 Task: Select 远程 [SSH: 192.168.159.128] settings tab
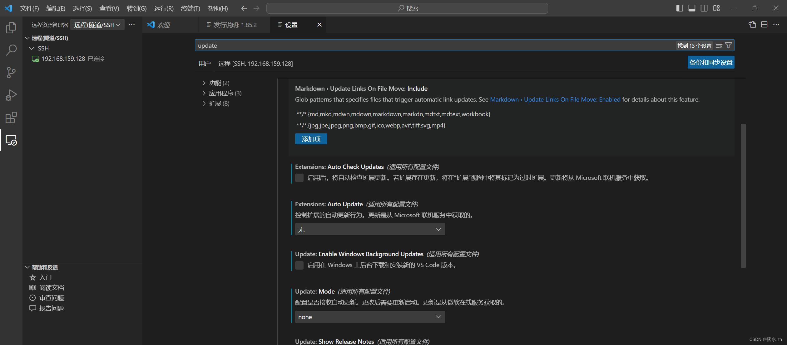[x=255, y=64]
